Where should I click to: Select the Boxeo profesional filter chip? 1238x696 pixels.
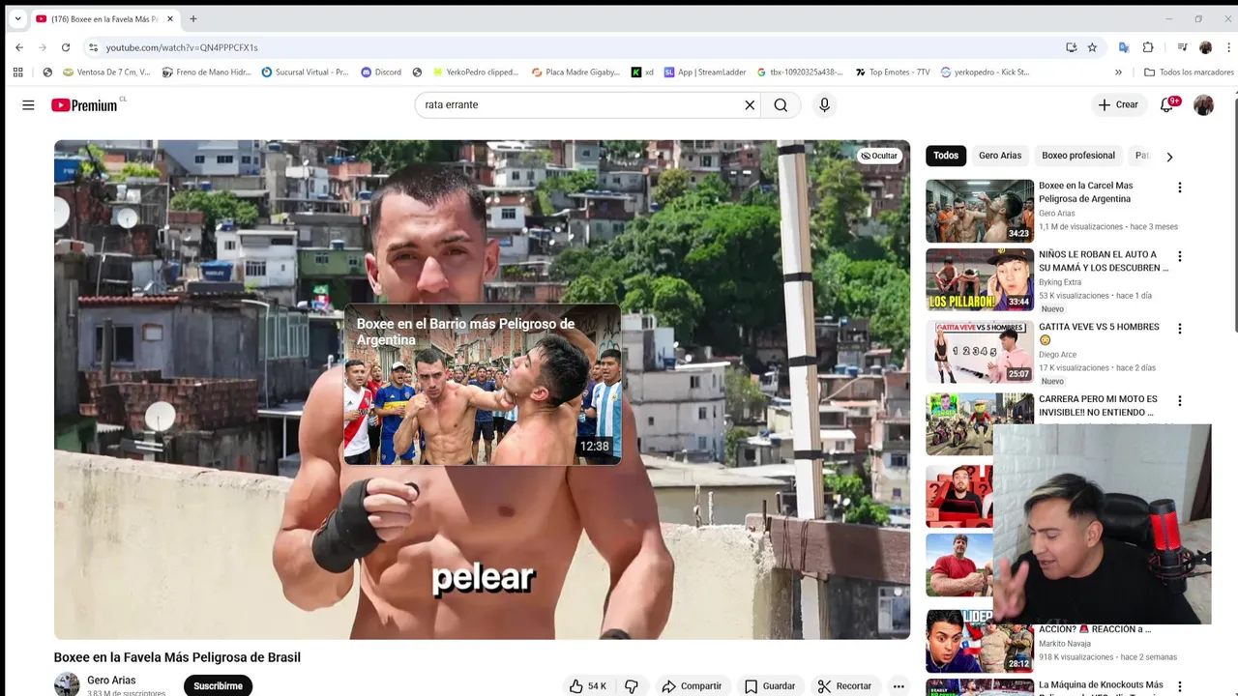pyautogui.click(x=1078, y=156)
